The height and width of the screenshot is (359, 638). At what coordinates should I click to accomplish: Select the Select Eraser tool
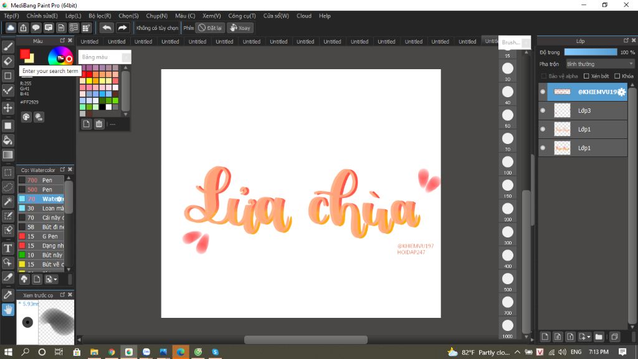click(x=7, y=231)
